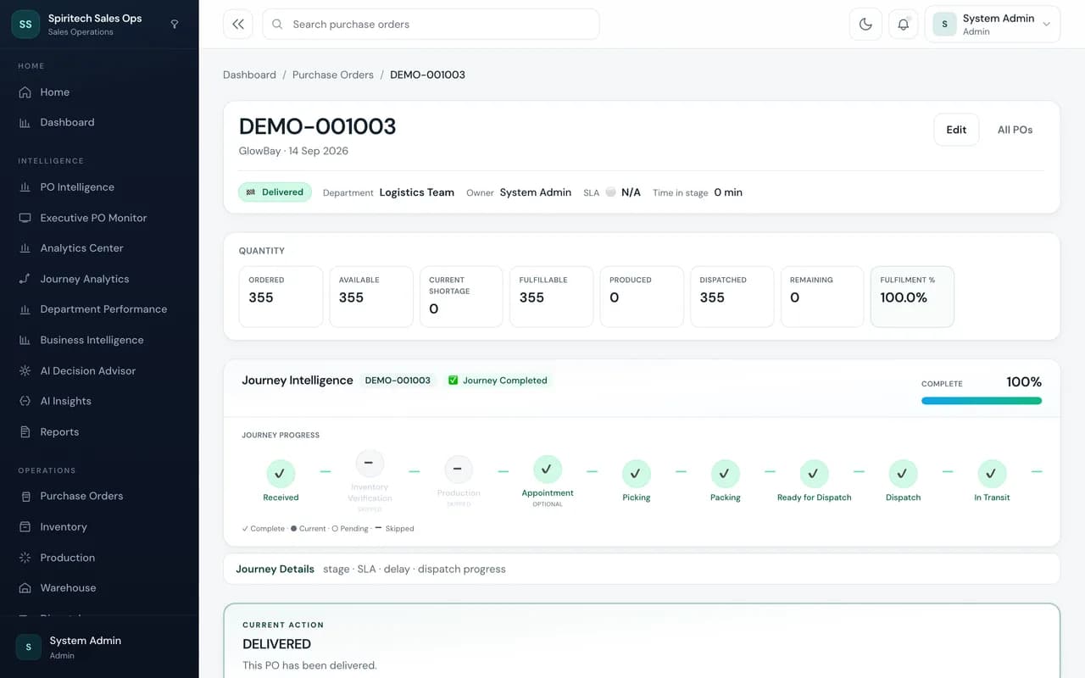Click the Production spinner icon
The width and height of the screenshot is (1085, 678).
pos(25,558)
